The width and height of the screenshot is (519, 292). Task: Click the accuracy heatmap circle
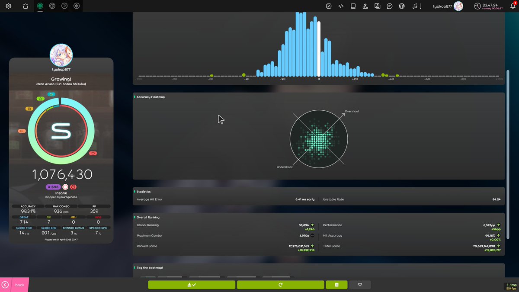tap(318, 139)
